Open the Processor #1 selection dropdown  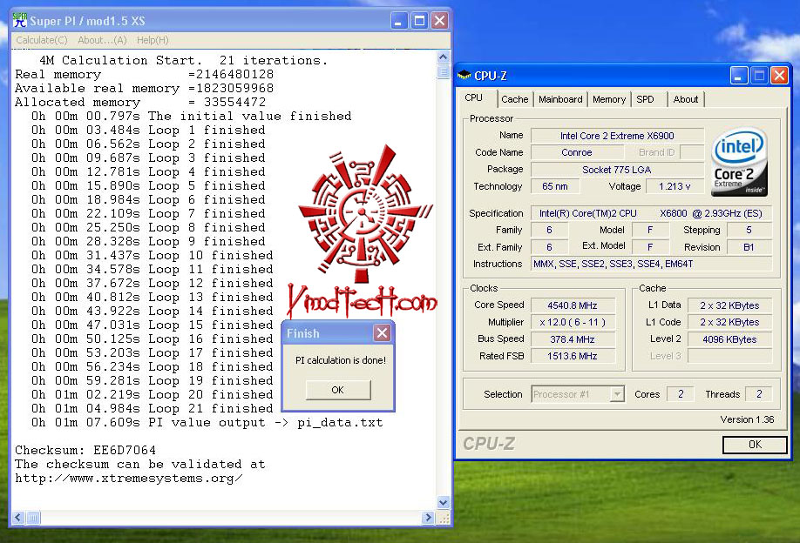click(578, 394)
